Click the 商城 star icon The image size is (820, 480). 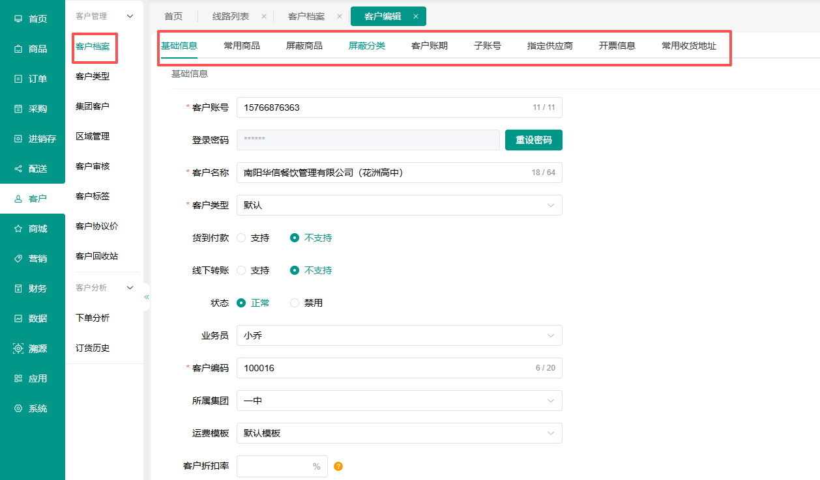[x=18, y=229]
